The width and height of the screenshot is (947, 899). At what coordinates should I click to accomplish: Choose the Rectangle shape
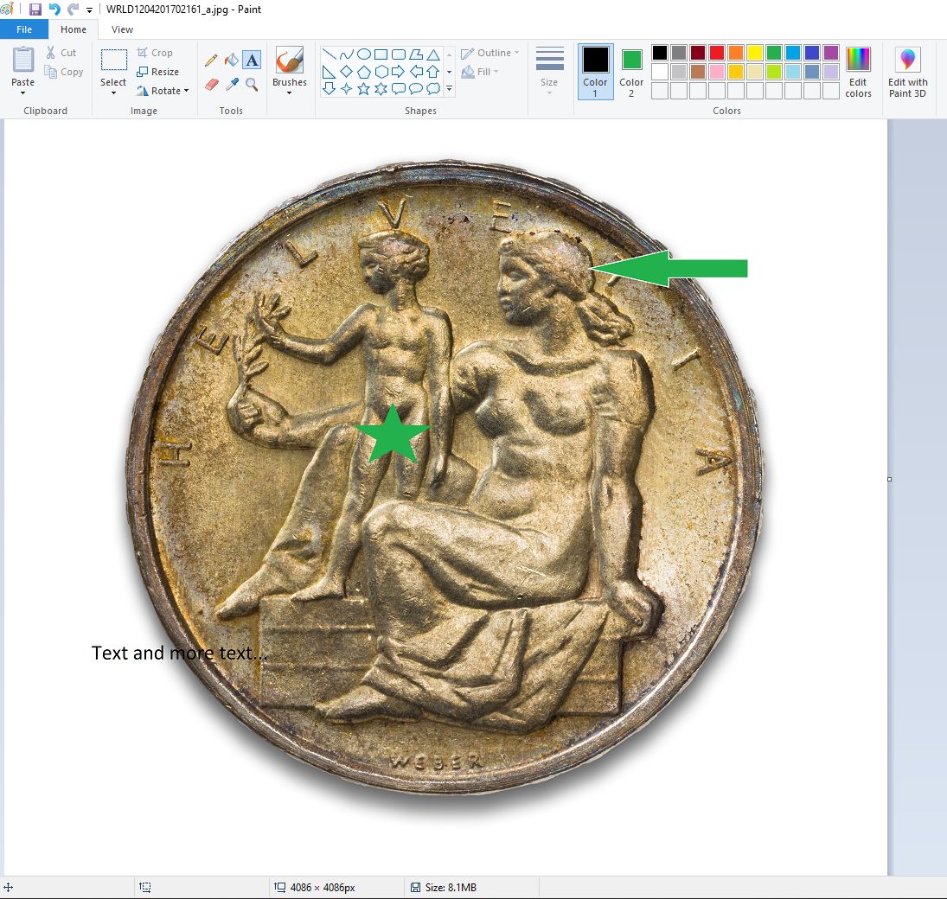click(x=381, y=54)
